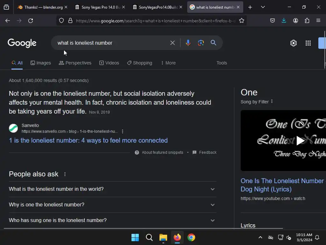Click the forward navigation arrow

tap(19, 21)
